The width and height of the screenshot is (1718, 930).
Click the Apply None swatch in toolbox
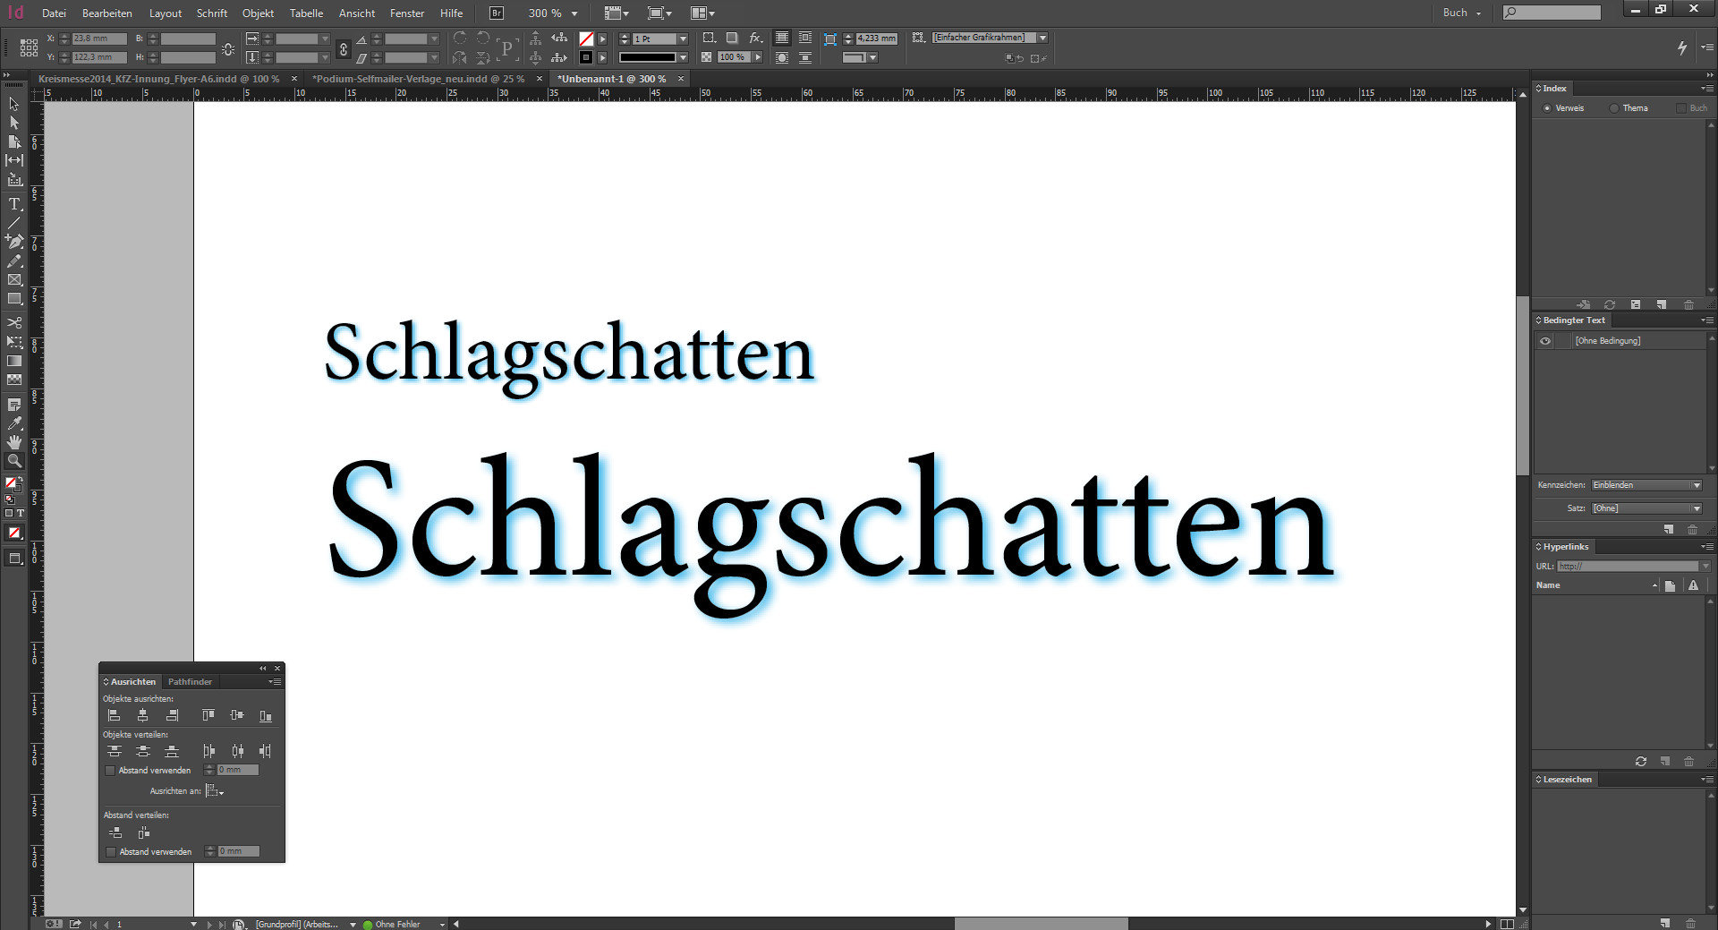tap(14, 533)
